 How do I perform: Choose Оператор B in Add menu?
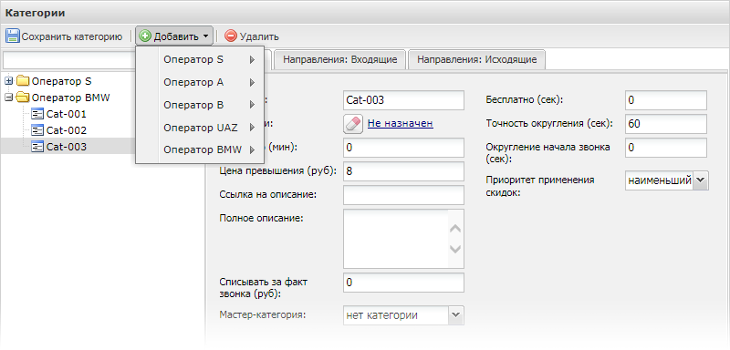coord(200,105)
